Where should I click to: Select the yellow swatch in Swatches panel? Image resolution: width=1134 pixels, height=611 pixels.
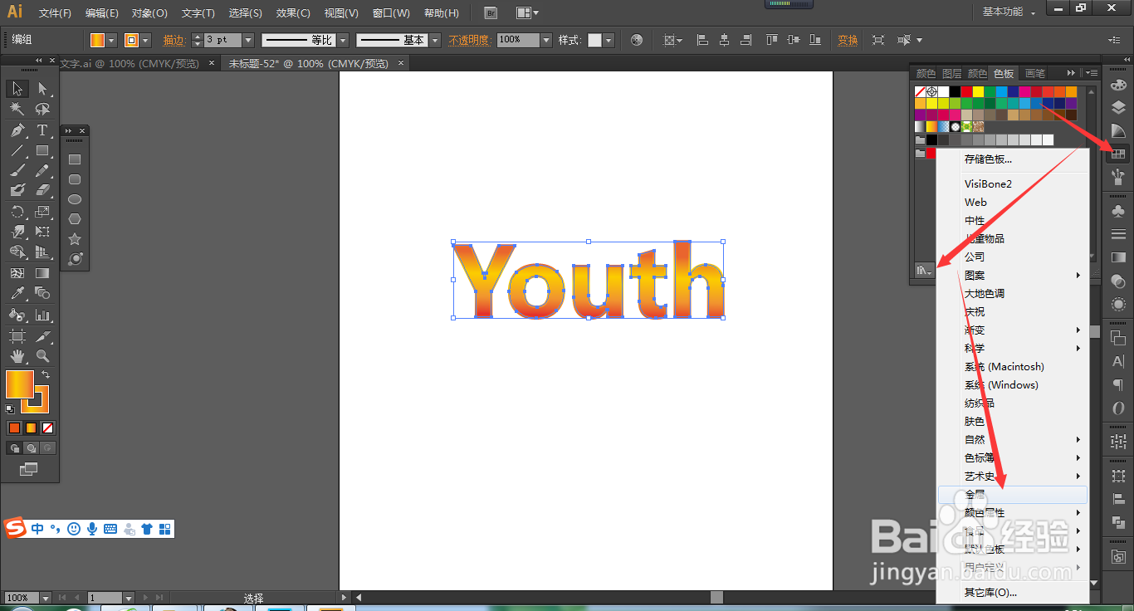click(x=978, y=91)
